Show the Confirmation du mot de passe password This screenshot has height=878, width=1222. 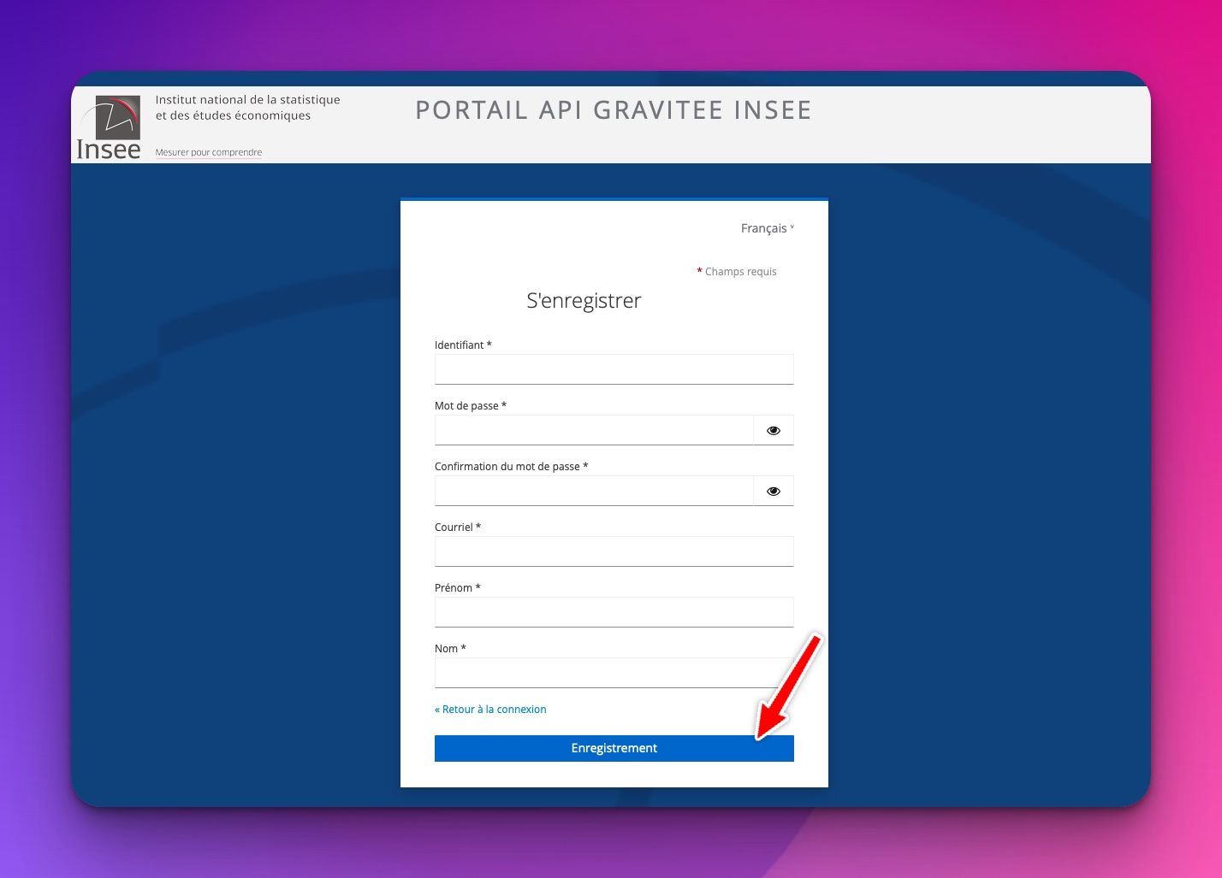coord(774,491)
